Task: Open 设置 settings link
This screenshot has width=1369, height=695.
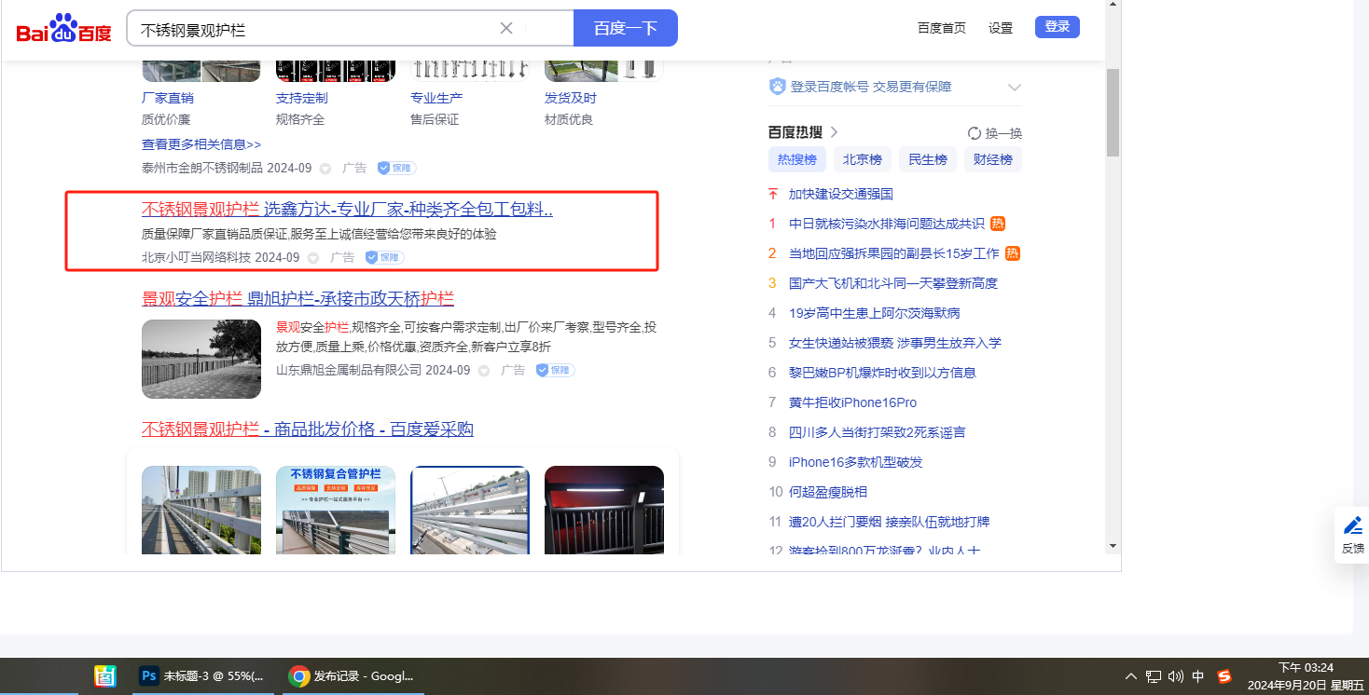Action: point(1001,28)
